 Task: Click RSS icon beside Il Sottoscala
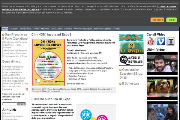pyautogui.click(x=120, y=84)
